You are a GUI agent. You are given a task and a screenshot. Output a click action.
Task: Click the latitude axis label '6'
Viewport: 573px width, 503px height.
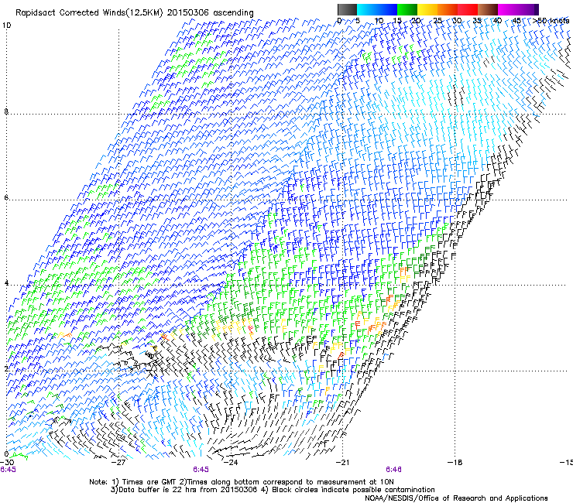(6, 197)
